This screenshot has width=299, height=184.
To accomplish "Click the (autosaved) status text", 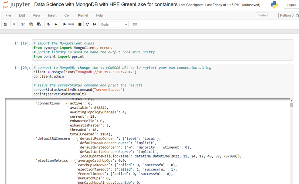I will [x=251, y=5].
